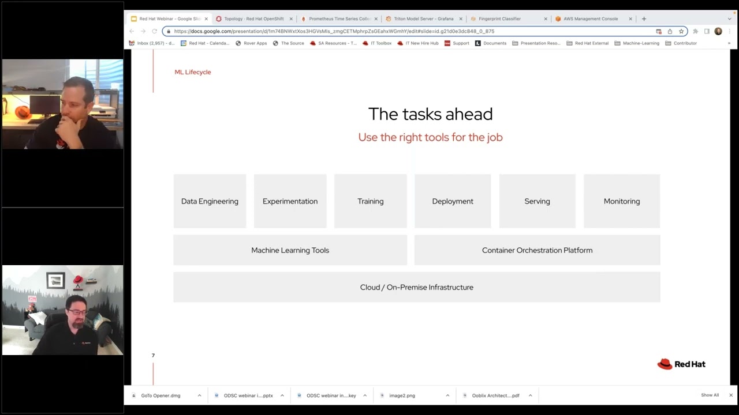Screen dimensions: 739x415
Task: Open the Support bookmark
Action: (457, 43)
